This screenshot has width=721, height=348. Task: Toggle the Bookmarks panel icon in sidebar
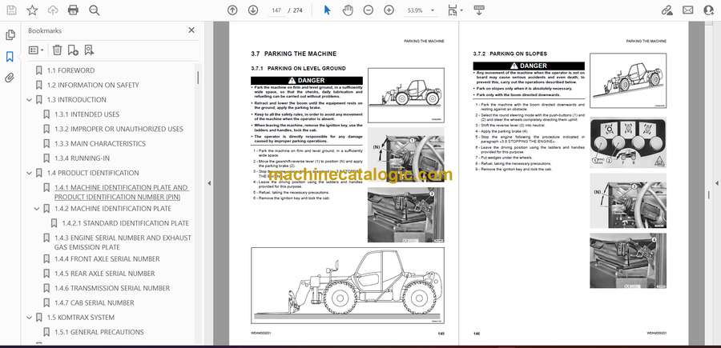click(x=10, y=57)
